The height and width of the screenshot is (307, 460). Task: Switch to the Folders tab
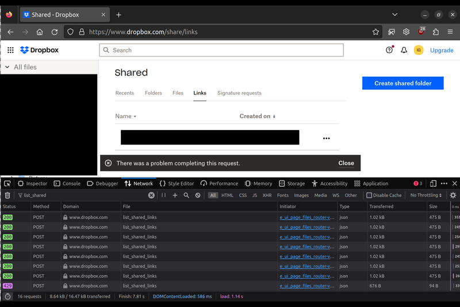pyautogui.click(x=153, y=93)
